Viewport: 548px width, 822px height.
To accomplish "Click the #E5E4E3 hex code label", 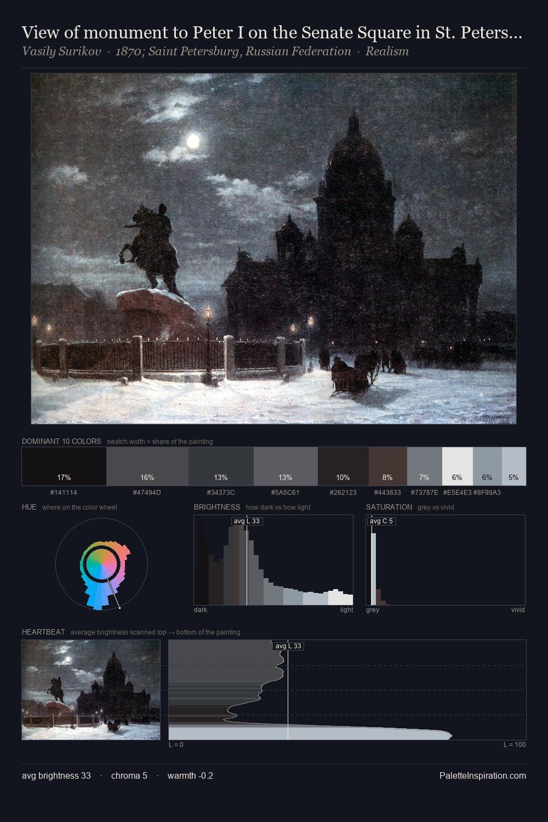I will pos(457,493).
